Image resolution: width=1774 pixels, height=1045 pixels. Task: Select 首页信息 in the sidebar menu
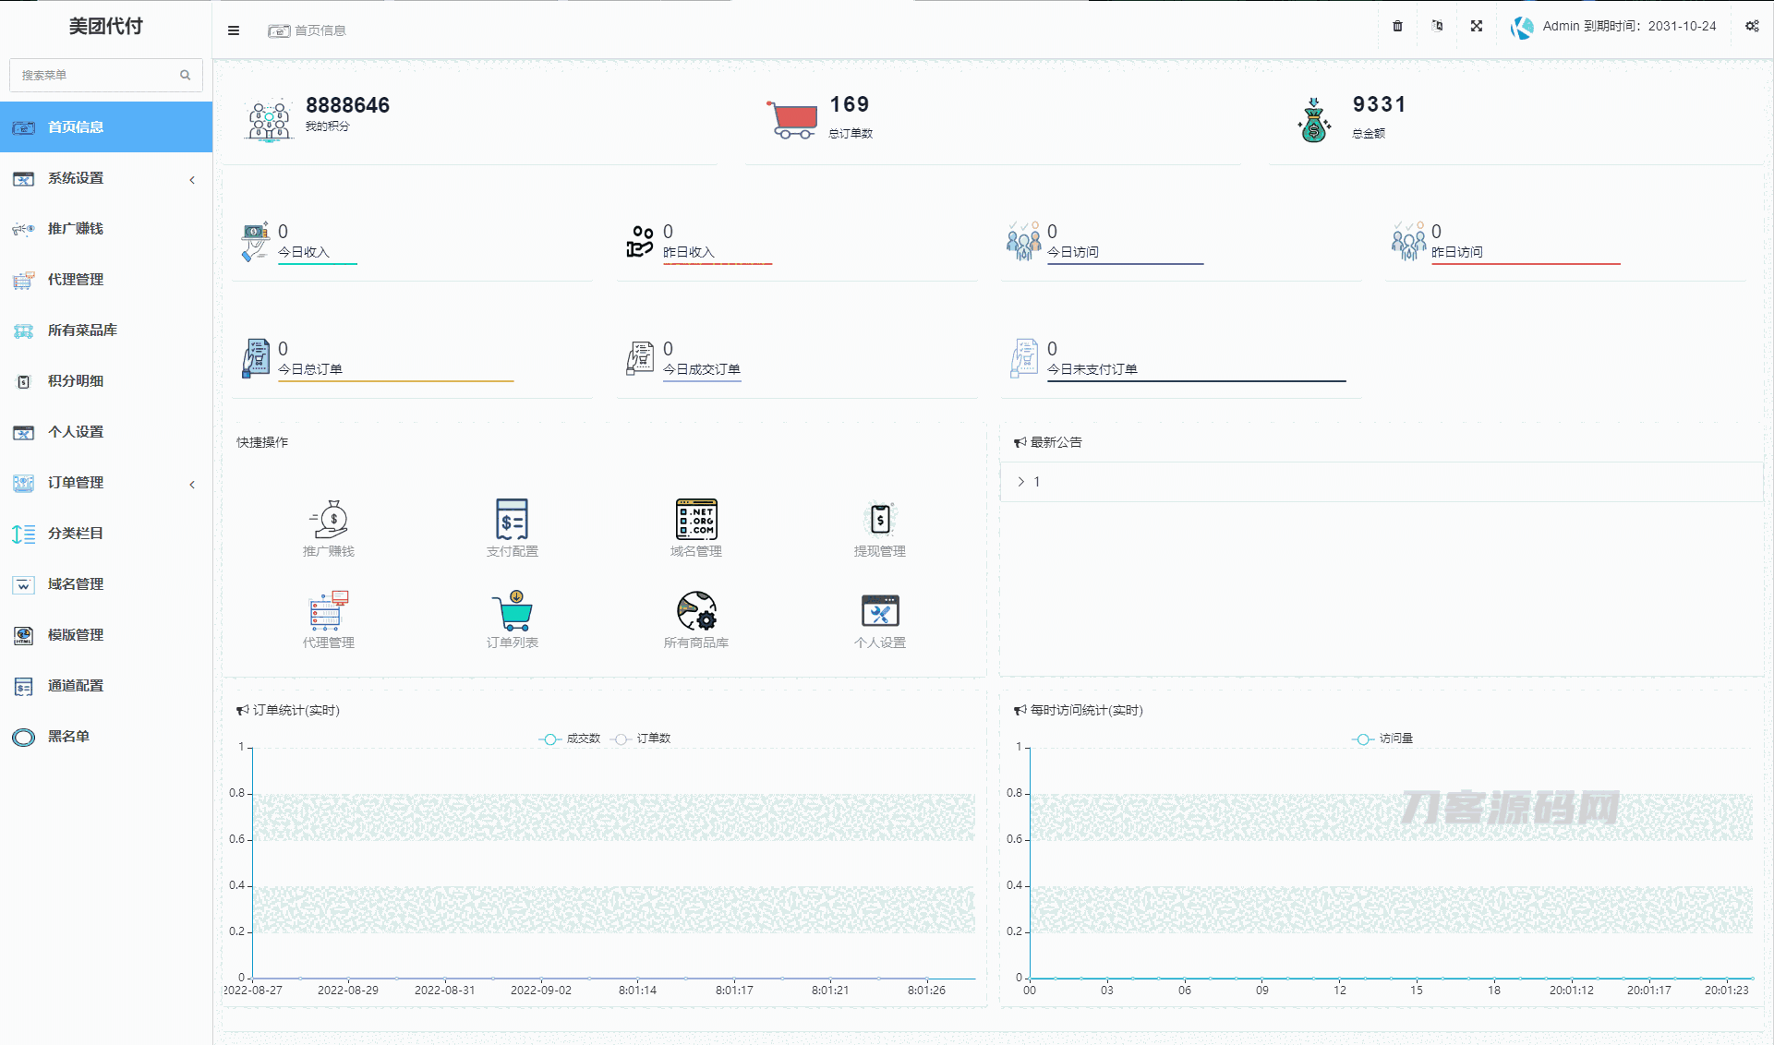[x=76, y=127]
